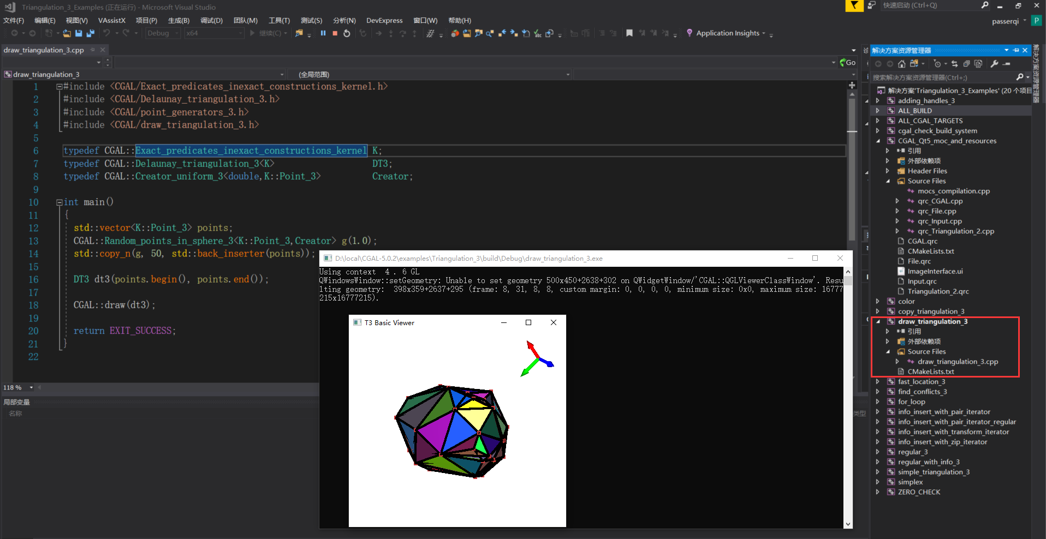This screenshot has height=539, width=1046.
Task: Open the DevExpress menu
Action: [384, 21]
